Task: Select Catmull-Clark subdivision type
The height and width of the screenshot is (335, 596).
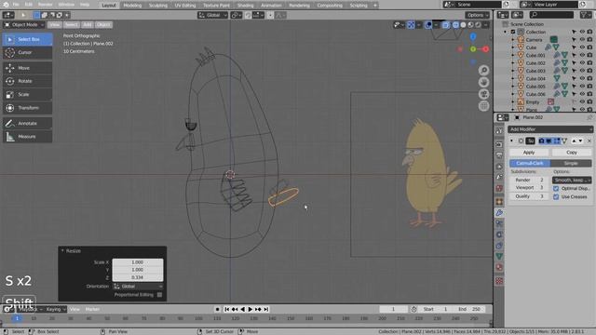Action: click(530, 164)
